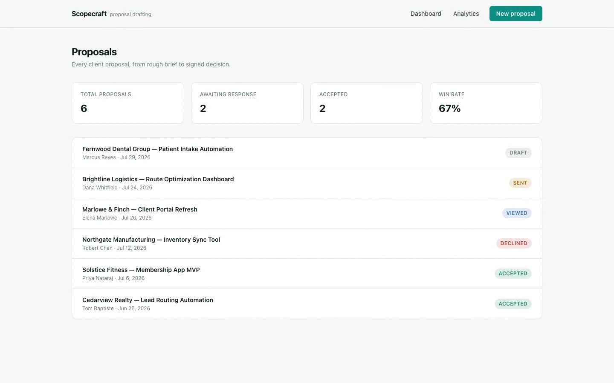Open Cedarview Realty Lead Routing Automation
This screenshot has height=383, width=614.
pyautogui.click(x=307, y=304)
